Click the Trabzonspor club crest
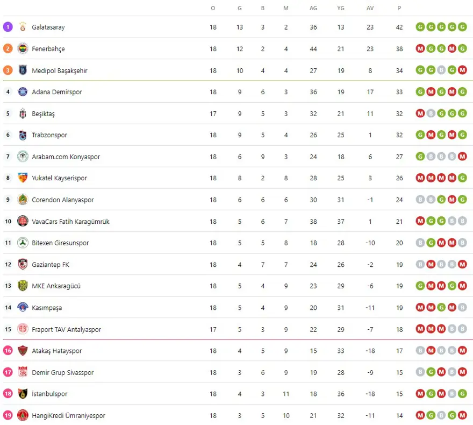 23,135
